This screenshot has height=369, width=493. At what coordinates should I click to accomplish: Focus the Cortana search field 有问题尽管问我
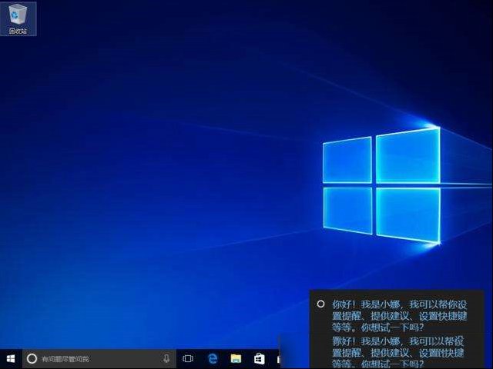(x=99, y=359)
